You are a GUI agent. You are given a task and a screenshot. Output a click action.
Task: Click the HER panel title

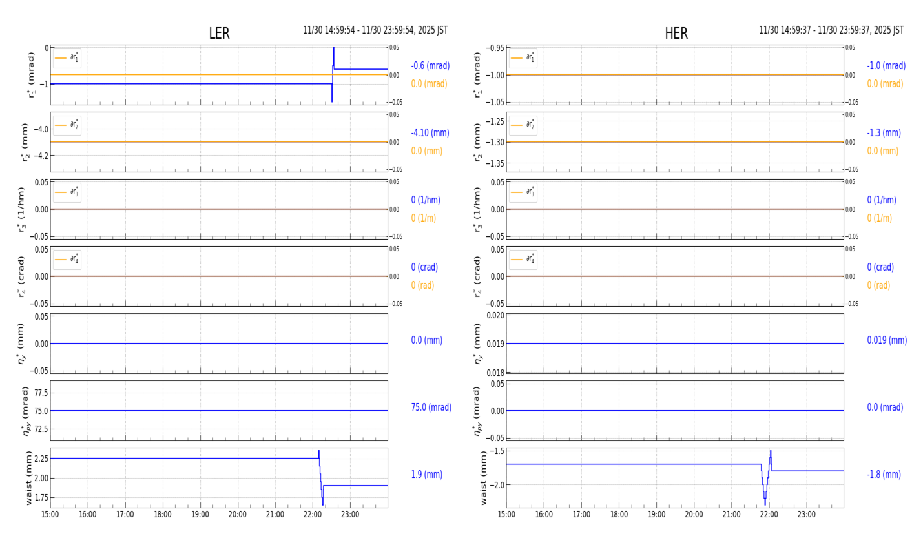(x=676, y=34)
